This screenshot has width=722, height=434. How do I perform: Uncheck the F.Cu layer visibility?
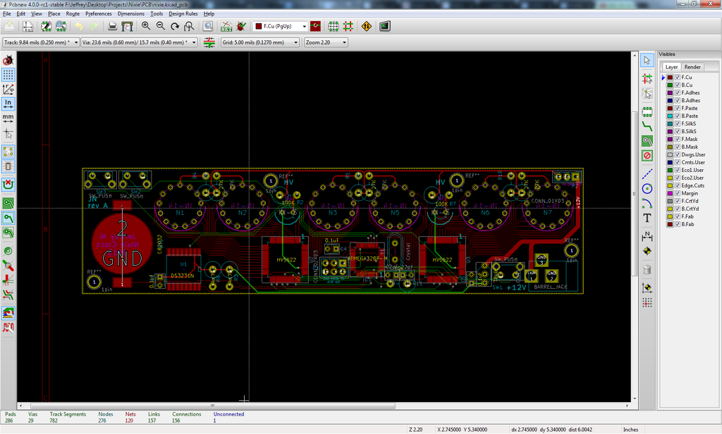coord(678,77)
